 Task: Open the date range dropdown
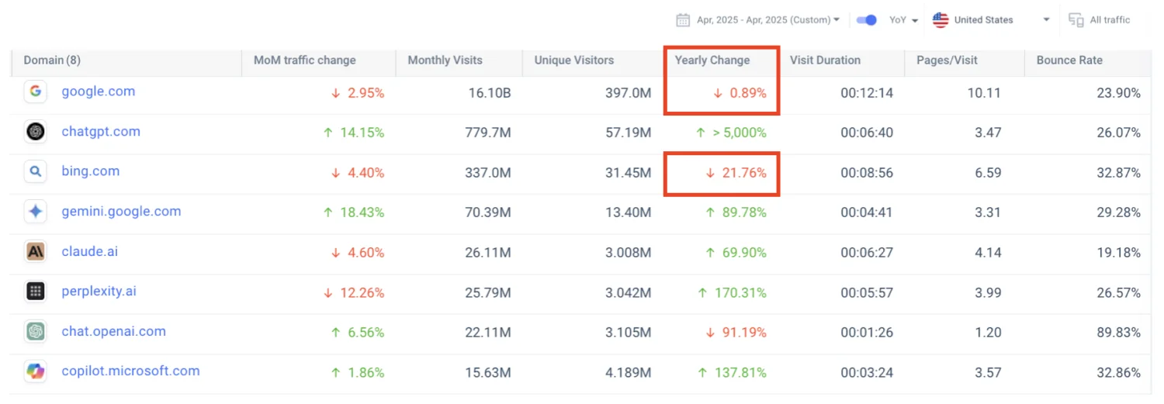point(767,20)
